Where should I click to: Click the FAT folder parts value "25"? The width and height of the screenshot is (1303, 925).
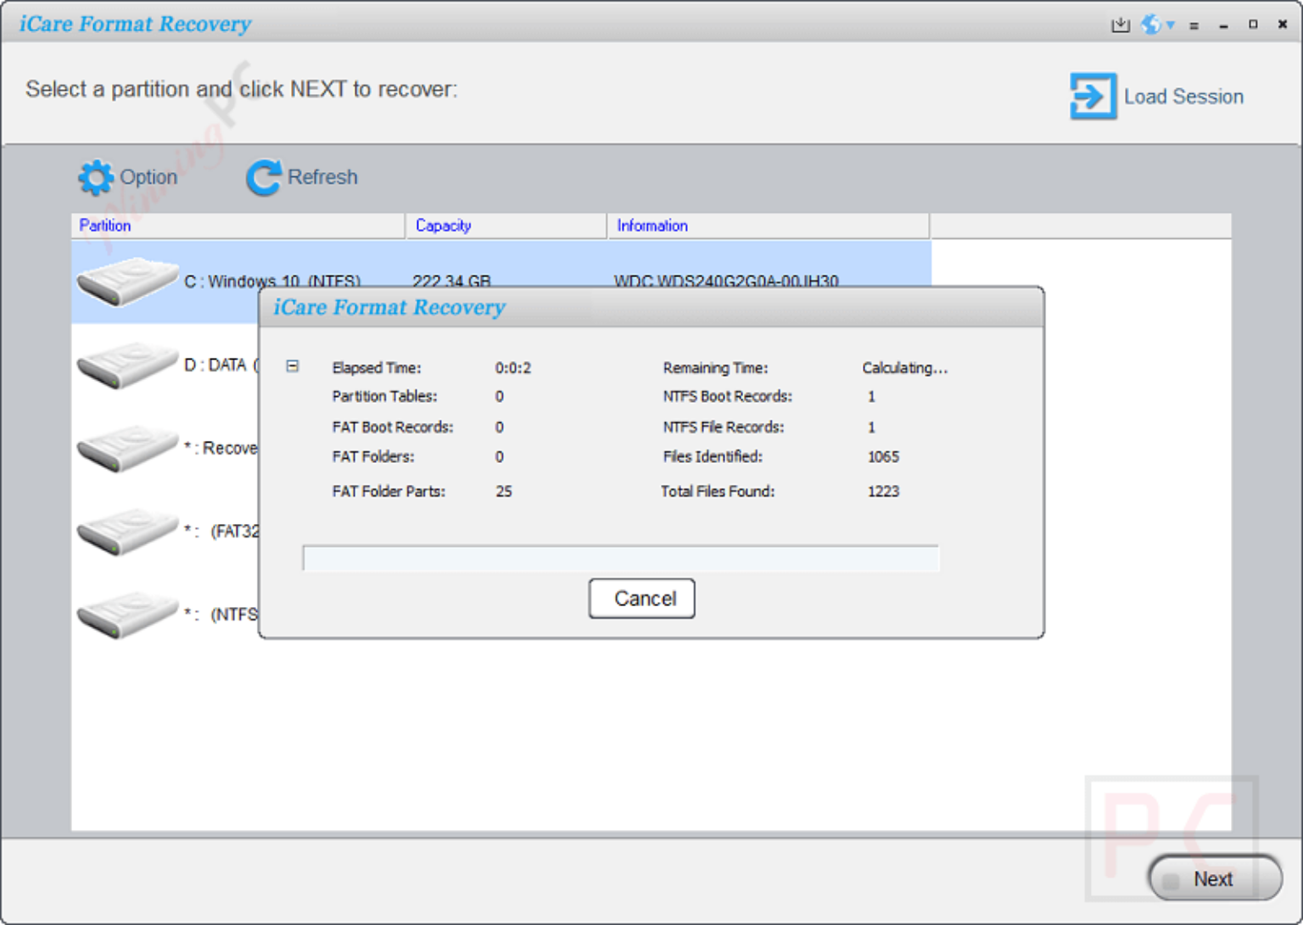(x=504, y=491)
